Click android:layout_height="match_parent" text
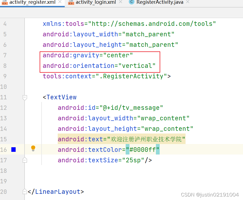Image resolution: width=243 pixels, height=200 pixels. [110, 45]
